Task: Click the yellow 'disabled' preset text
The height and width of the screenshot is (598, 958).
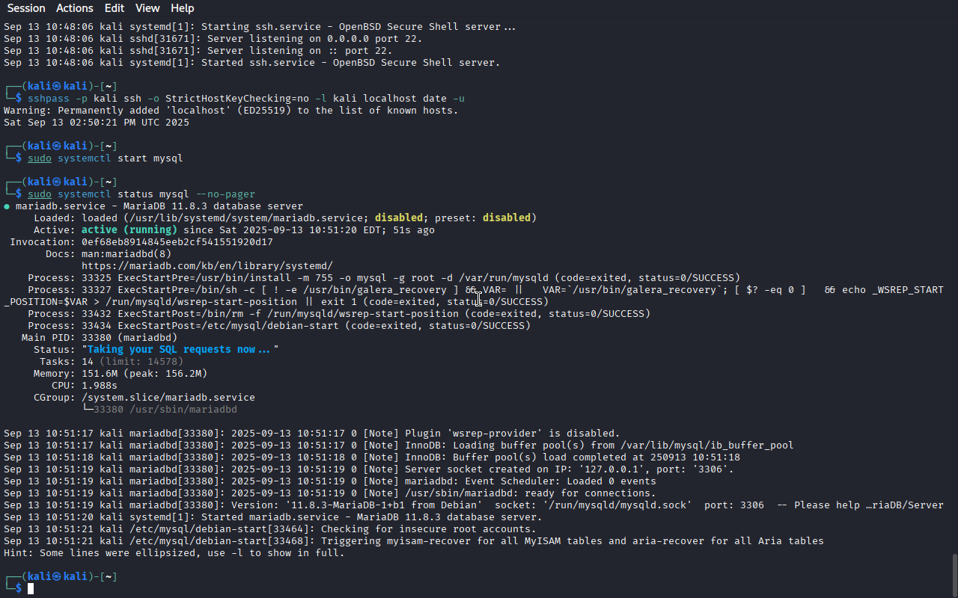Action: coord(507,218)
